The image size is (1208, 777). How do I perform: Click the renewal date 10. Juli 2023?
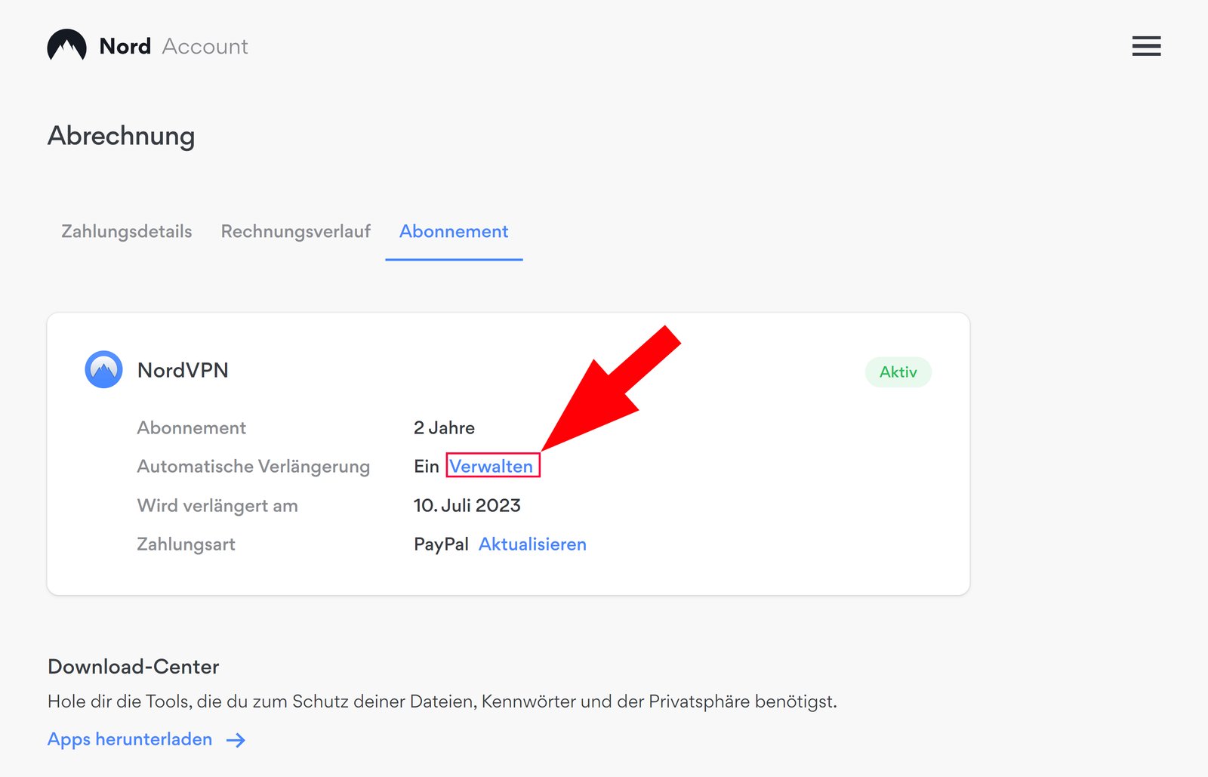pos(467,506)
